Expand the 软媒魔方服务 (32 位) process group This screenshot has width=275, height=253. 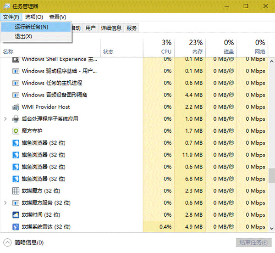pos(5,202)
